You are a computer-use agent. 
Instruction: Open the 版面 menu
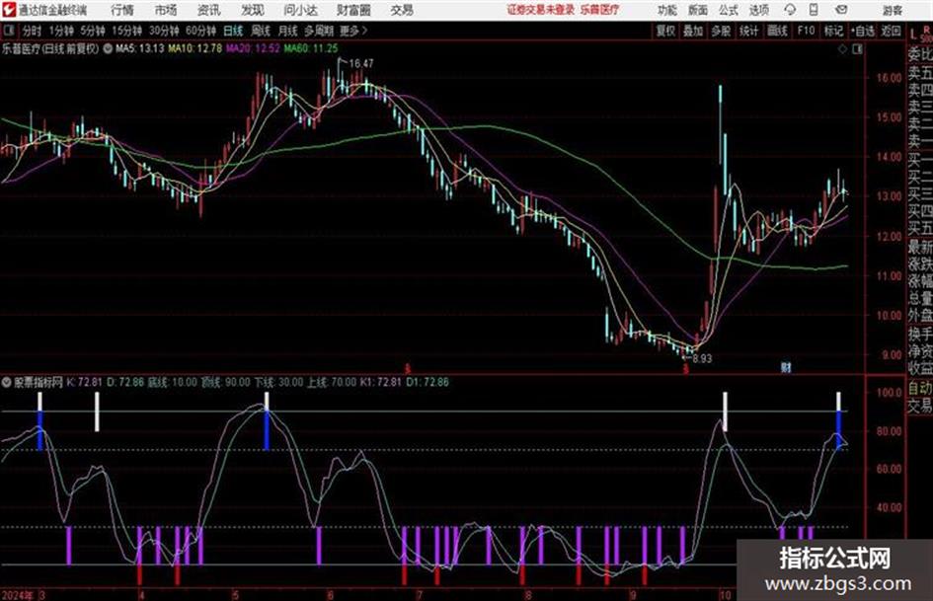click(x=697, y=10)
